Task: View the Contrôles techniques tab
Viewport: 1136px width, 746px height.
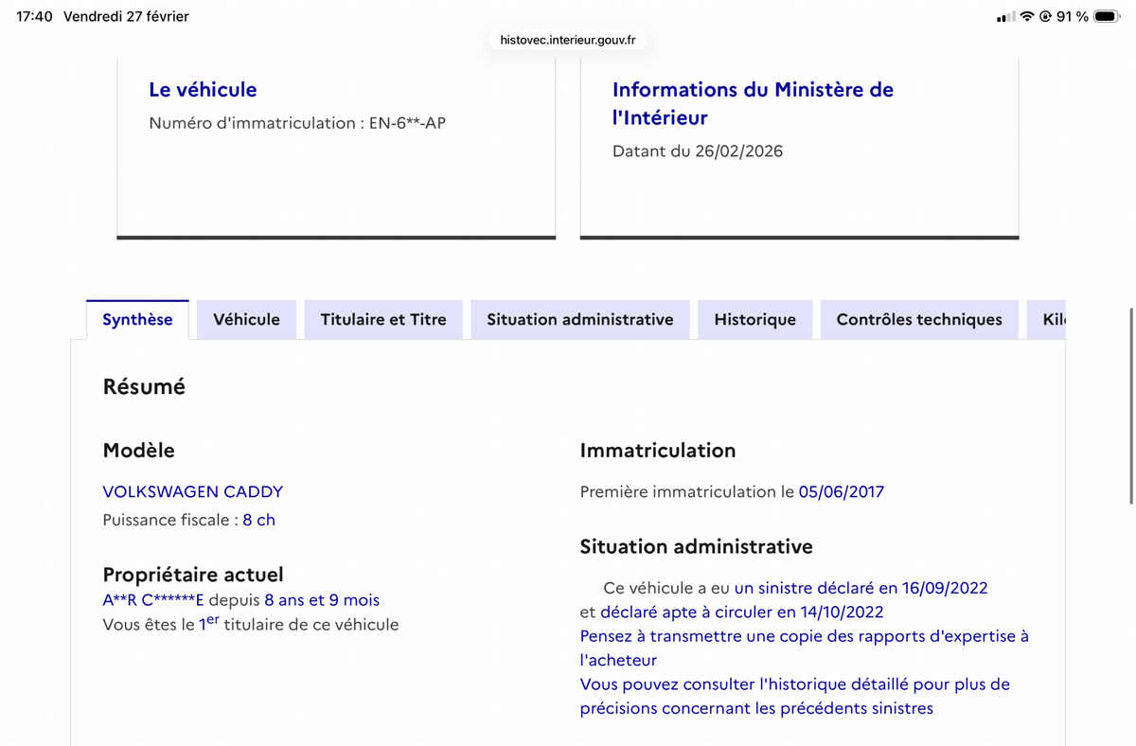Action: 918,320
